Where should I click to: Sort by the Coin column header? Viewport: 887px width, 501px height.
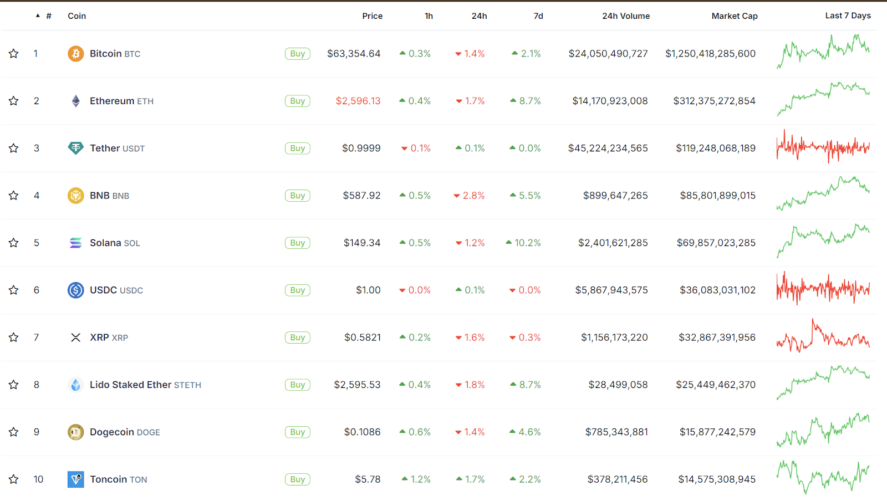point(77,16)
